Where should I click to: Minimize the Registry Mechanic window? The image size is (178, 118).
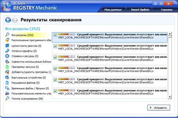point(155,4)
